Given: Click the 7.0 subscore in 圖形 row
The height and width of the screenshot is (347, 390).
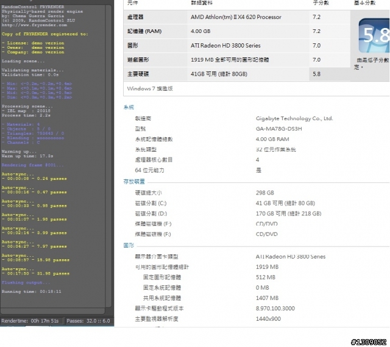Looking at the screenshot, I should (316, 46).
